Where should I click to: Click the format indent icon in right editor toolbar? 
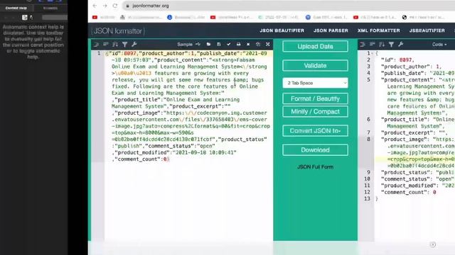click(x=363, y=44)
